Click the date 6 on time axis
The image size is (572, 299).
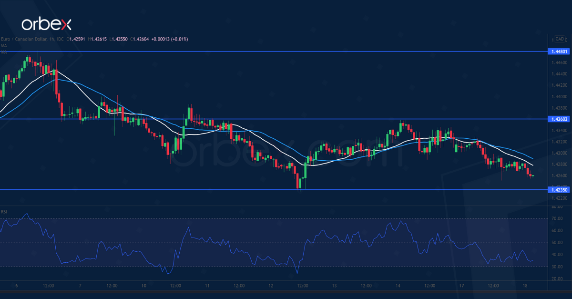tap(16, 286)
